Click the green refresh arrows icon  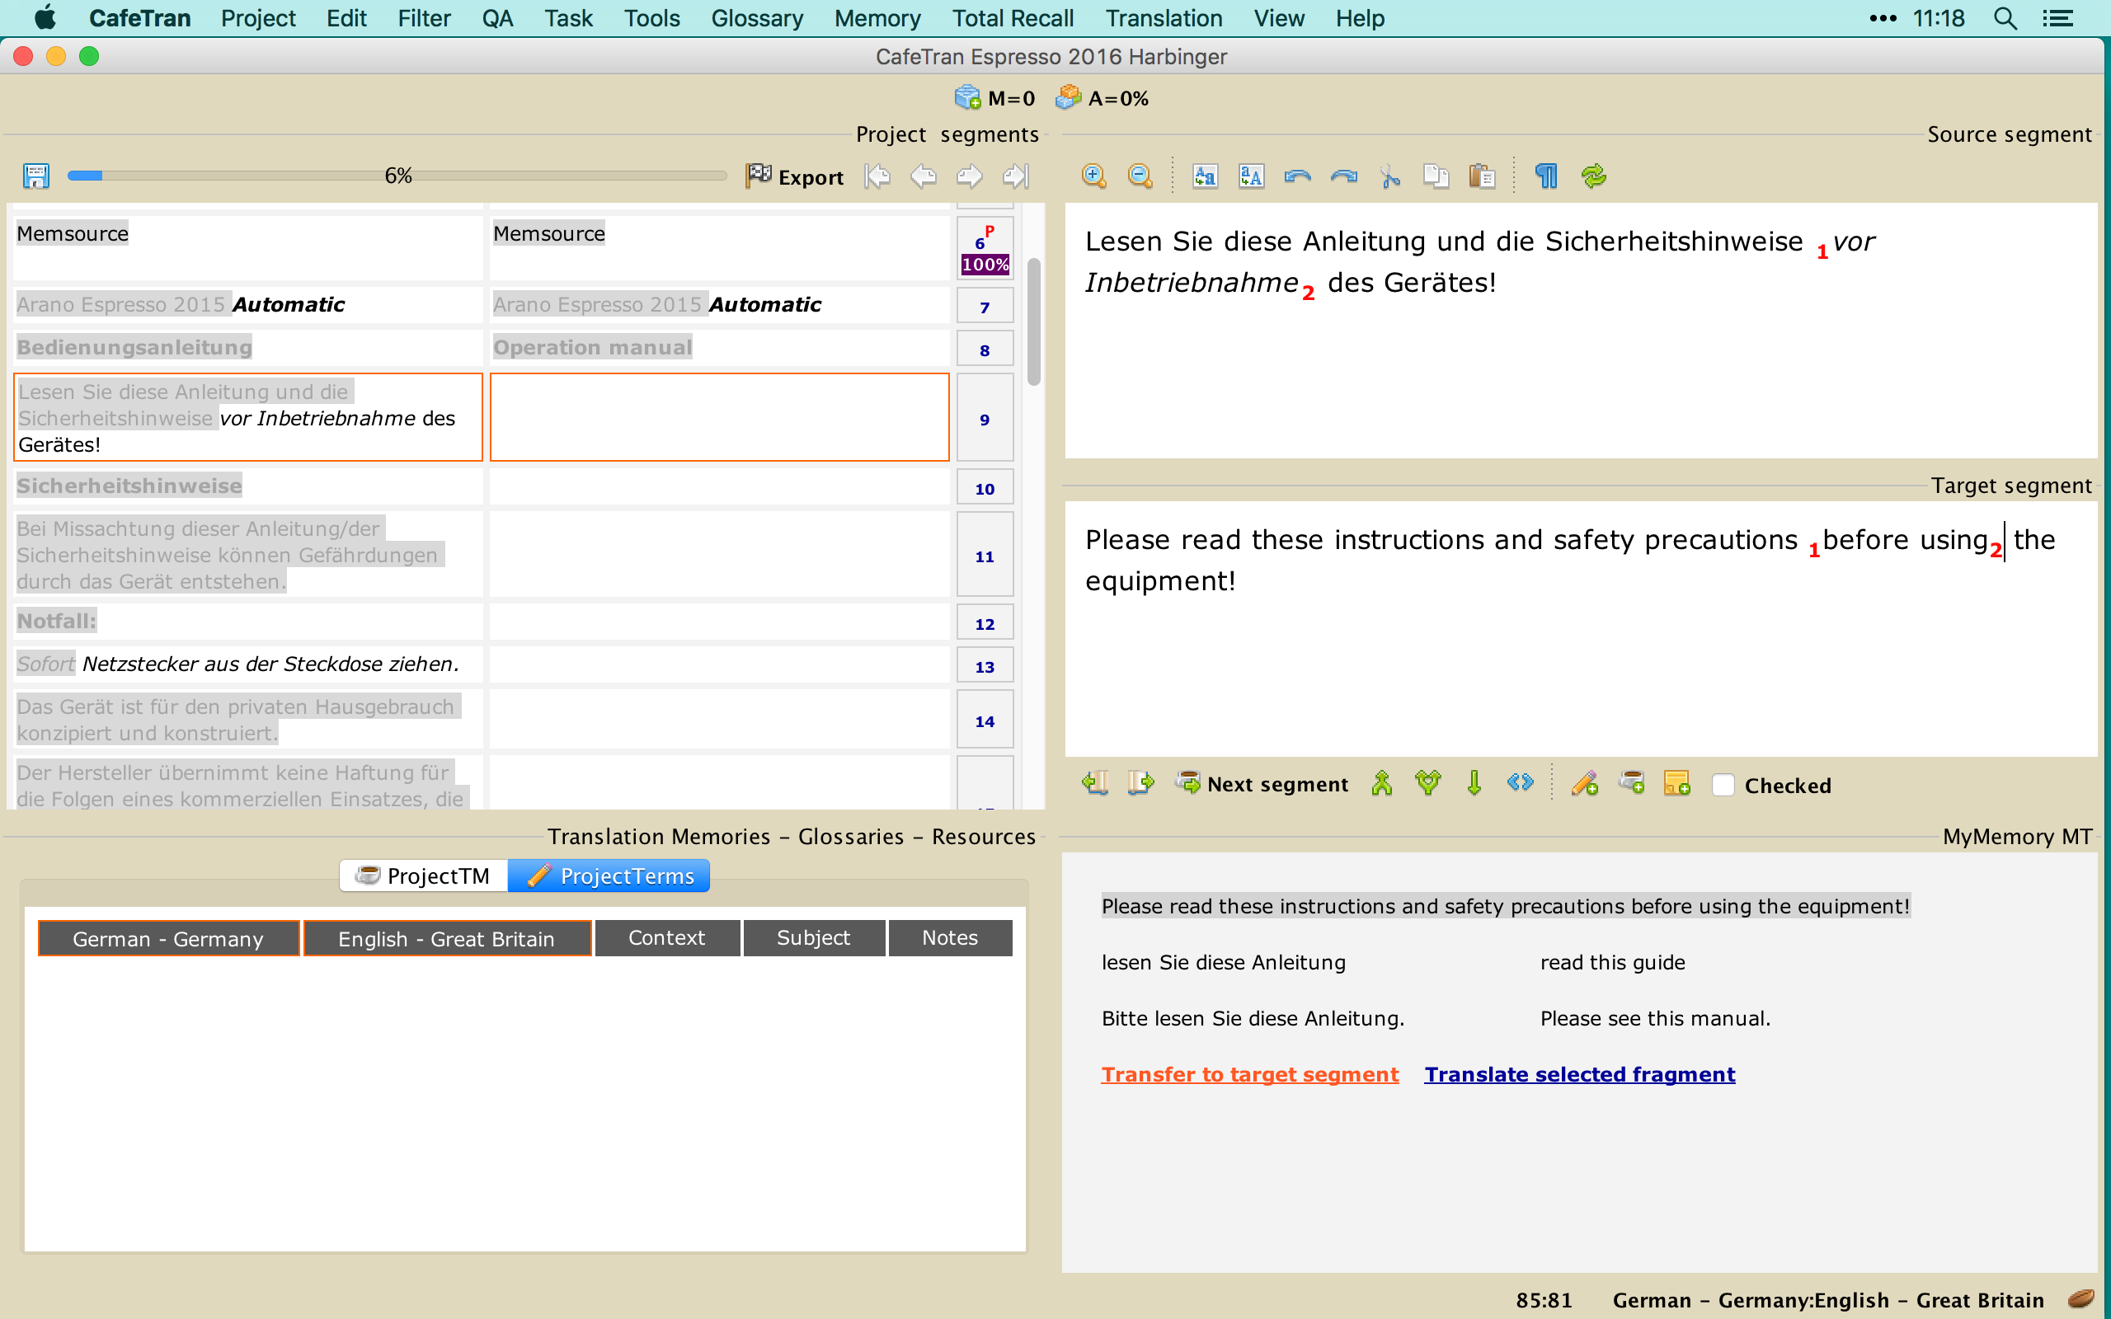[1593, 176]
